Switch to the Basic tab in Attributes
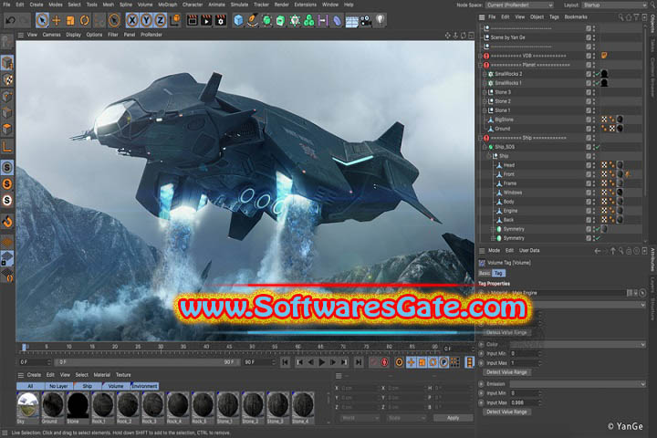This screenshot has width=657, height=438. click(485, 273)
